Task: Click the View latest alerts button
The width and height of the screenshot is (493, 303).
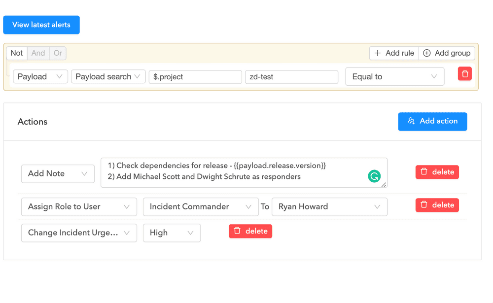Action: click(41, 25)
